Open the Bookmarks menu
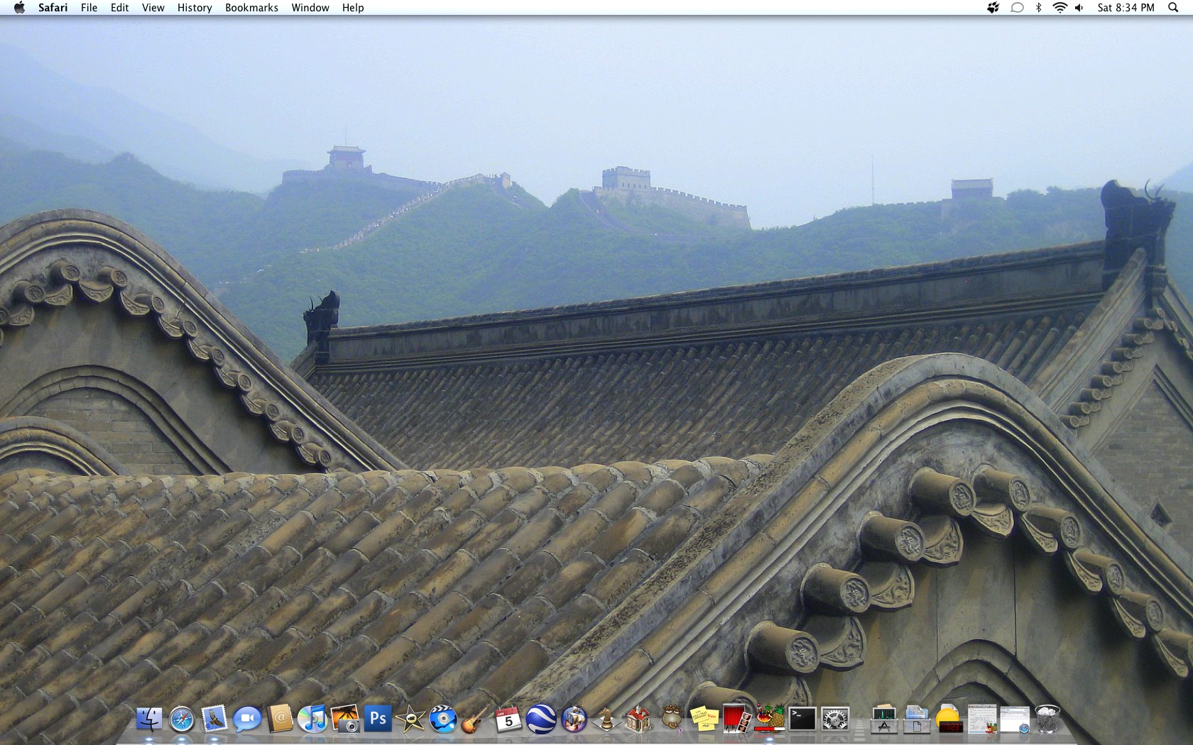 coord(251,8)
